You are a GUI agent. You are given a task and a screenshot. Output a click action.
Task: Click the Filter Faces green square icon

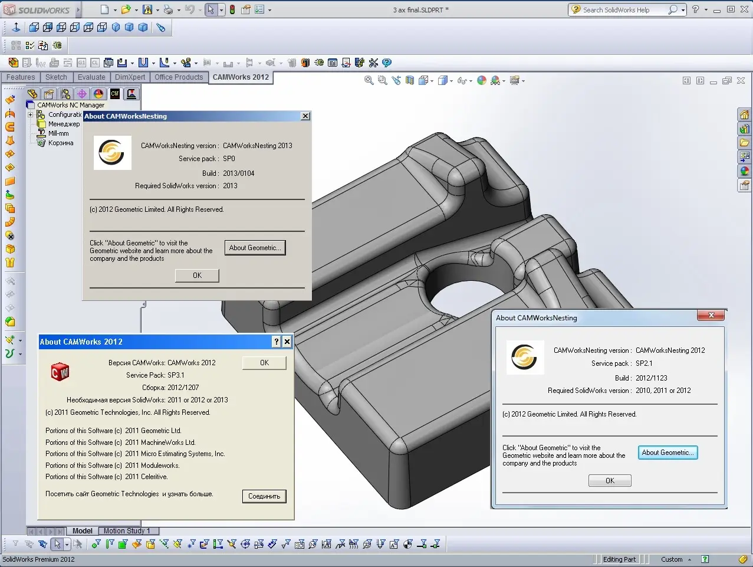tap(123, 544)
